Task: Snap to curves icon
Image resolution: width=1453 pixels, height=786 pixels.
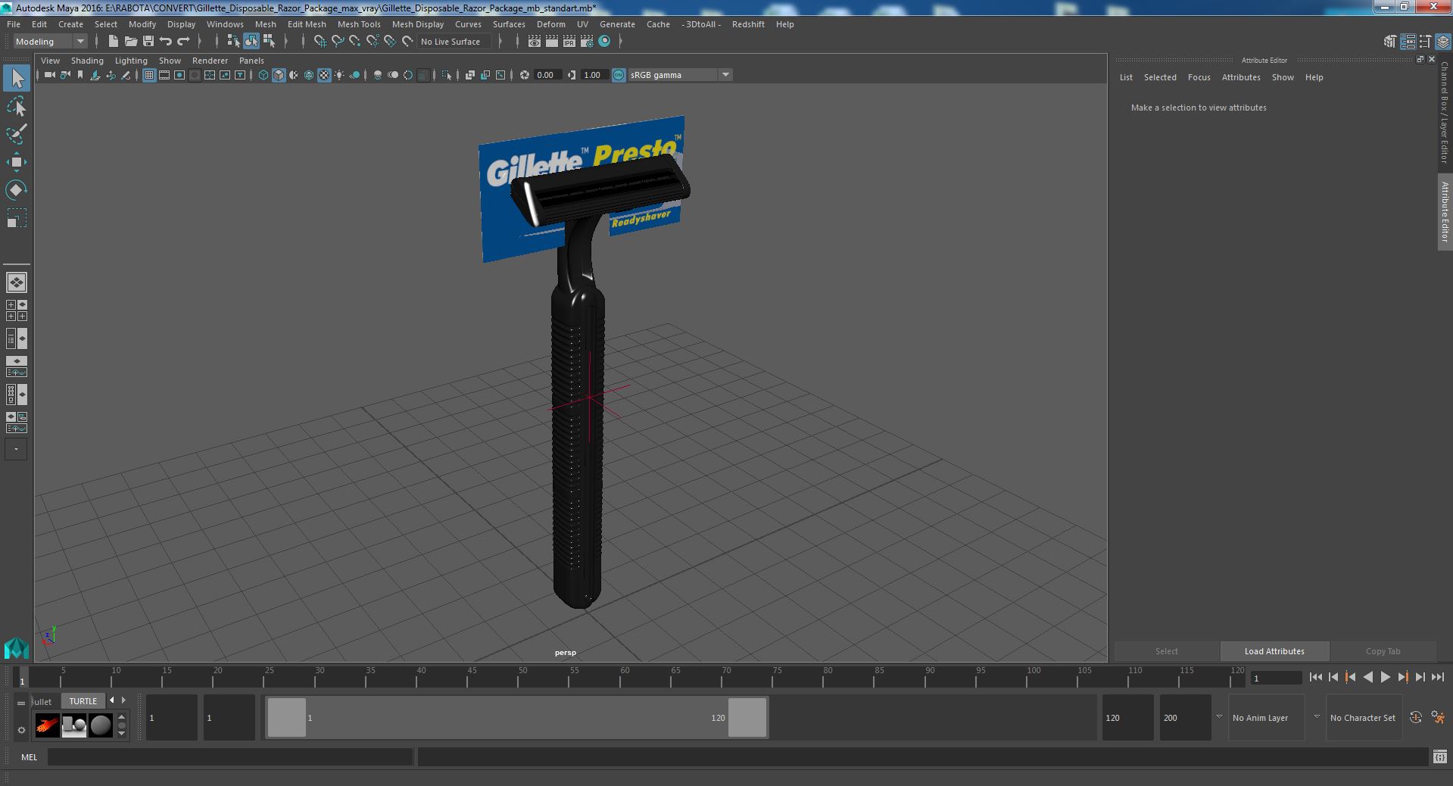Action: pyautogui.click(x=338, y=42)
